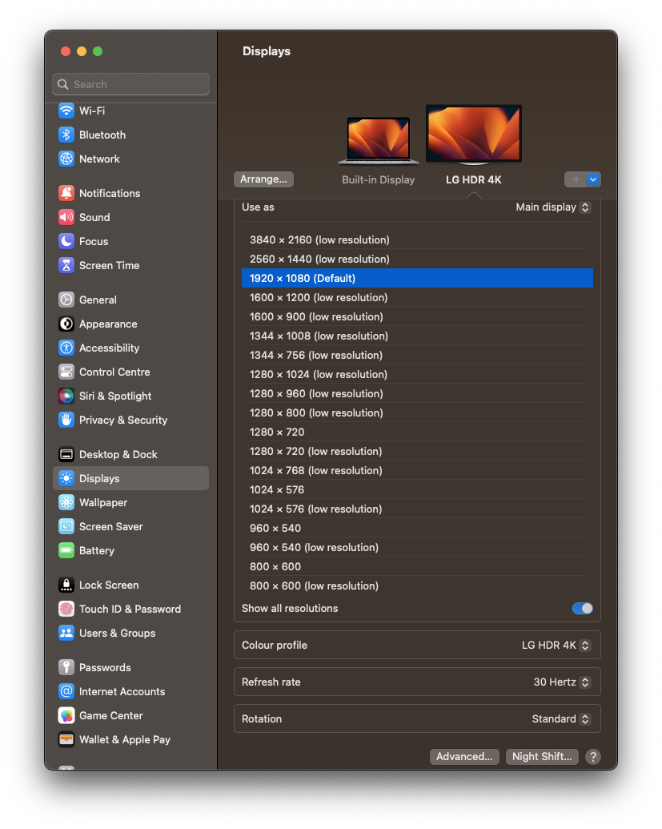This screenshot has width=662, height=829.
Task: Open the Use as dropdown
Action: pyautogui.click(x=552, y=207)
